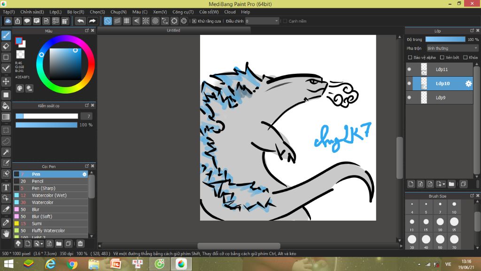Enable the crisscross grid snap guide
481x271 pixels.
click(127, 21)
